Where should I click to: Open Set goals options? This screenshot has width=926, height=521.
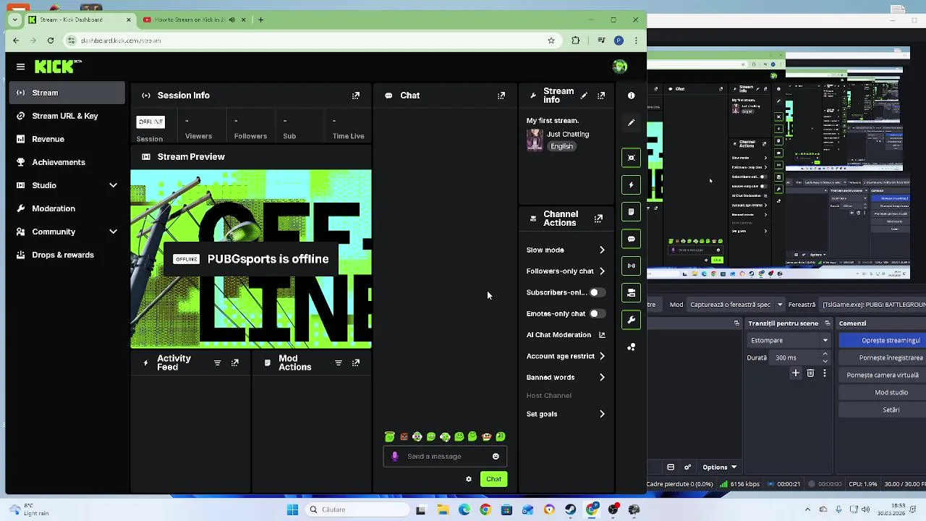[566, 414]
